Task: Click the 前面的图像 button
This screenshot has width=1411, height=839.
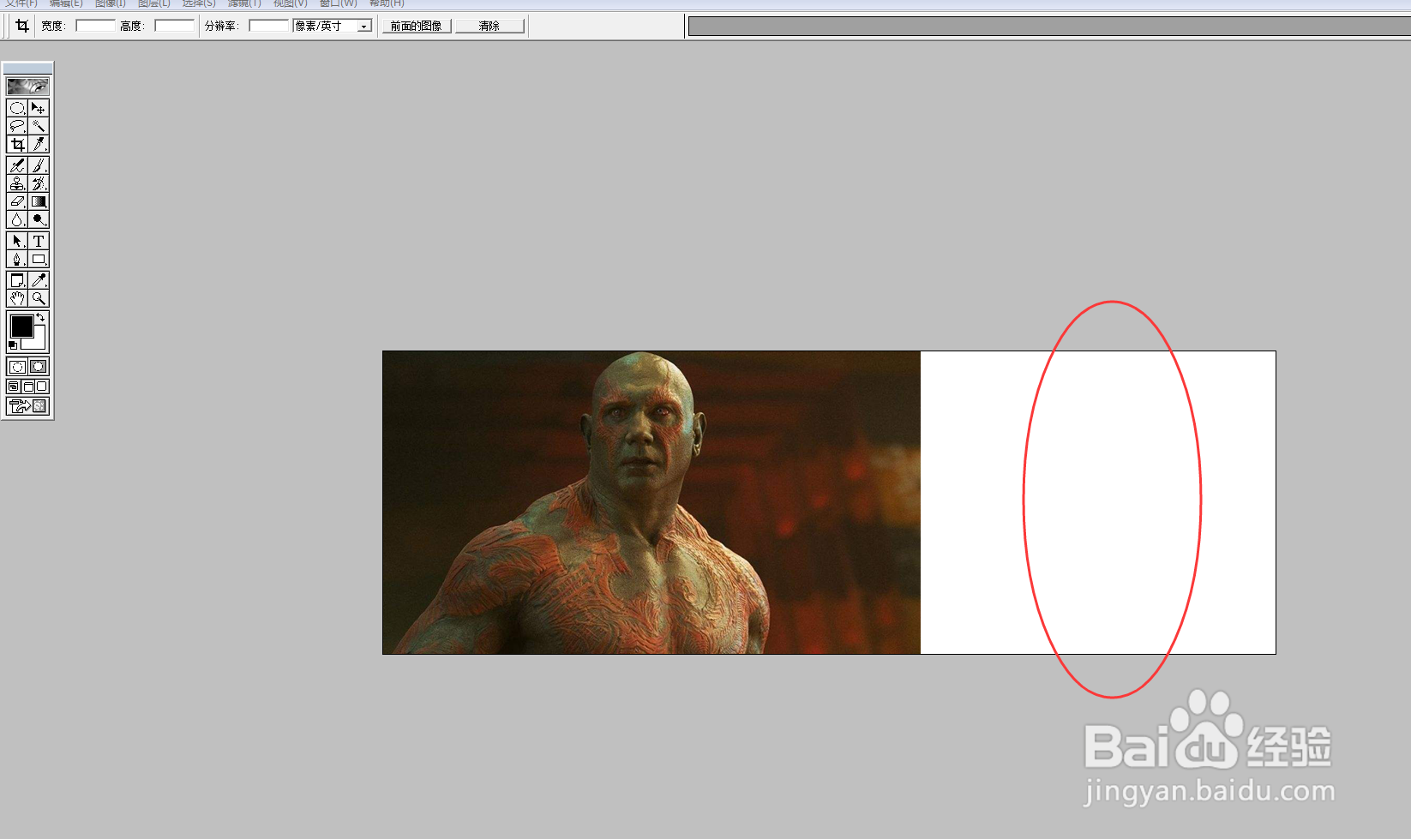Action: click(x=417, y=26)
